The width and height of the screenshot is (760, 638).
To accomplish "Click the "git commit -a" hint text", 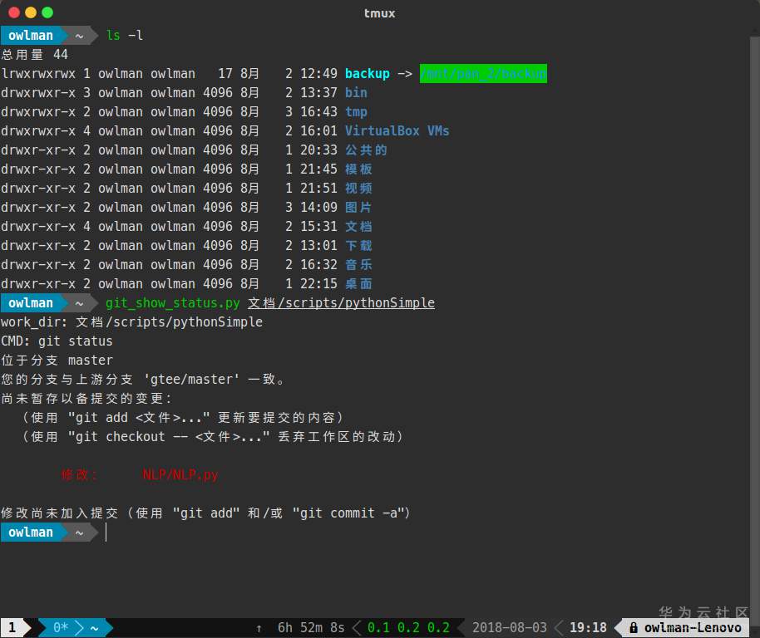I will pyautogui.click(x=348, y=513).
